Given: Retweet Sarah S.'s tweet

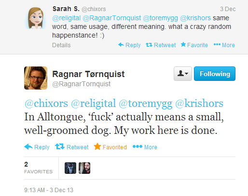Looking at the screenshot, I should pyautogui.click(x=161, y=45).
